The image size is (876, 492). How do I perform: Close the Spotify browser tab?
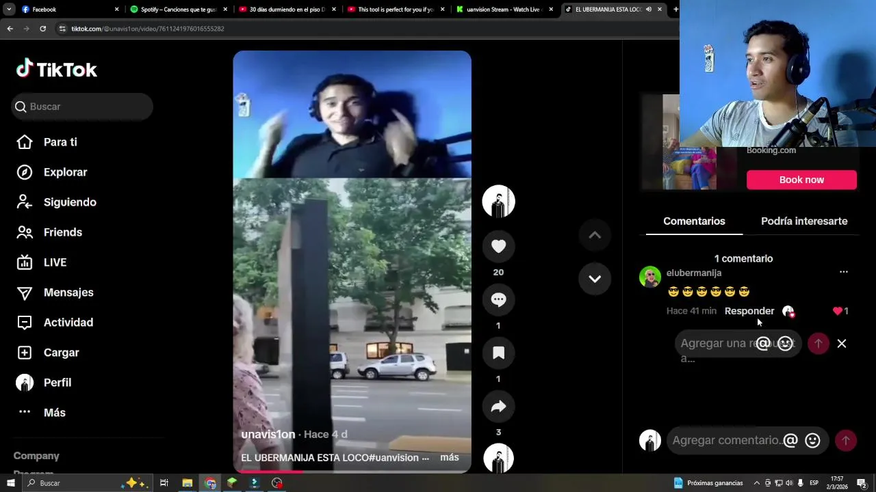225,10
